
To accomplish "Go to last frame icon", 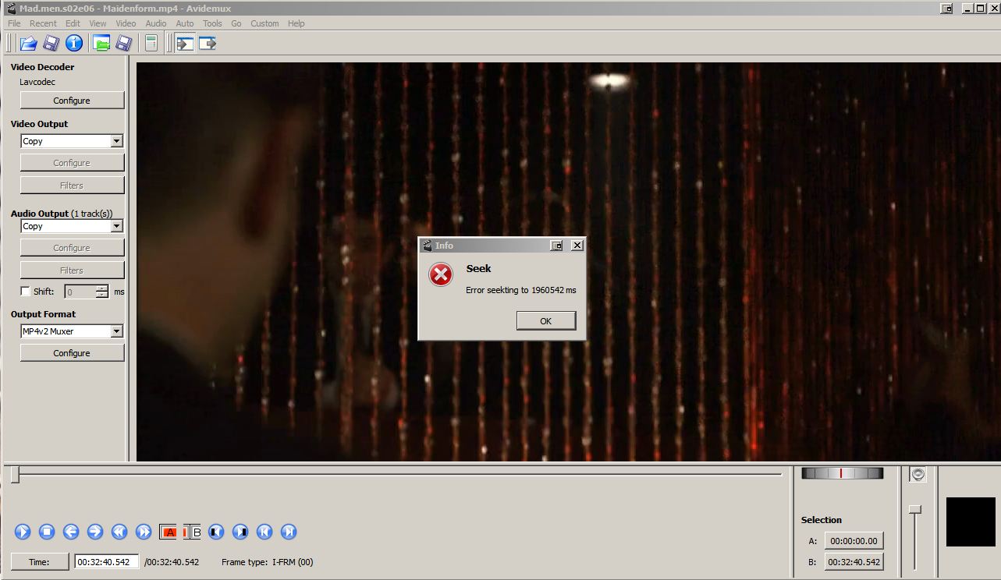I will click(289, 532).
